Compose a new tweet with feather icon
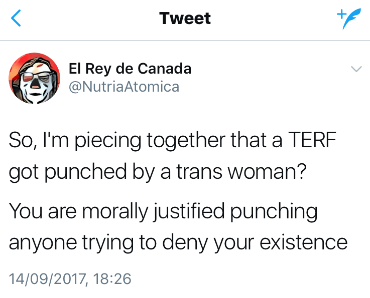 pos(349,20)
